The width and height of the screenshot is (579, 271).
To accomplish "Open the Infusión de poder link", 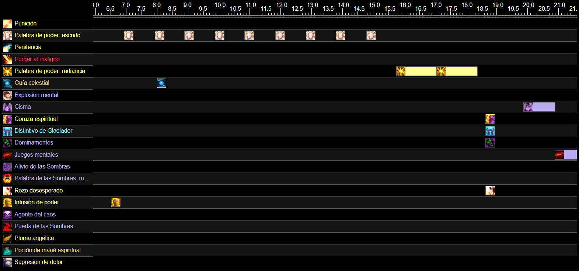I will [x=36, y=202].
